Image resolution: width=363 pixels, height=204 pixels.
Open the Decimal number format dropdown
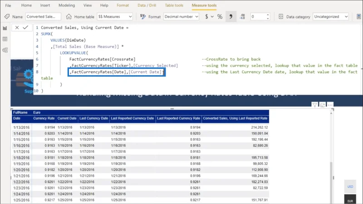181,17
